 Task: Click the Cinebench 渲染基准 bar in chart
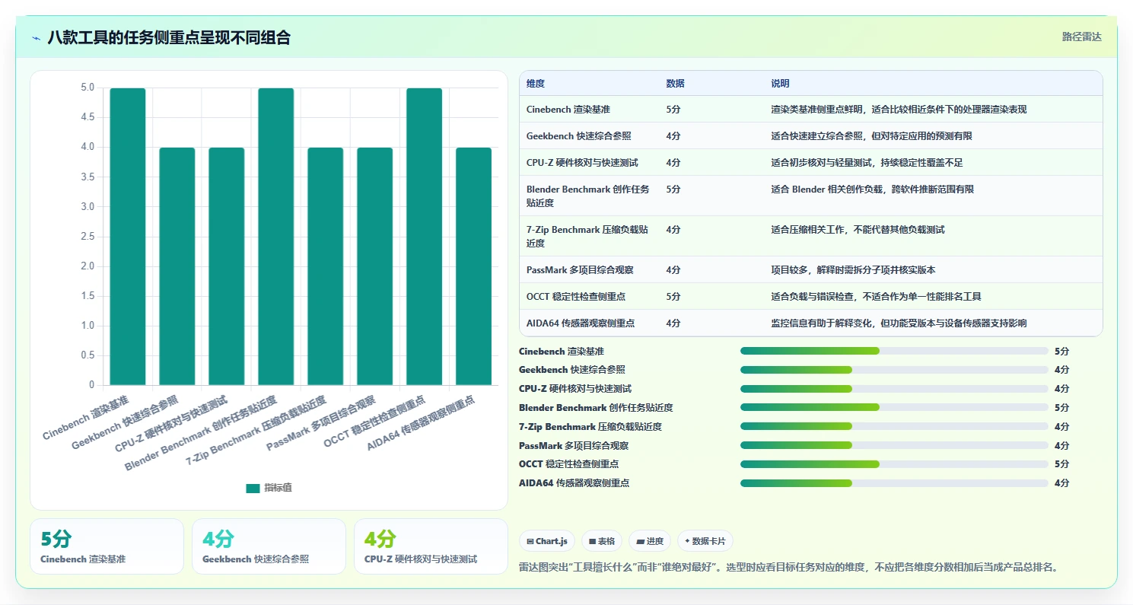coord(128,237)
